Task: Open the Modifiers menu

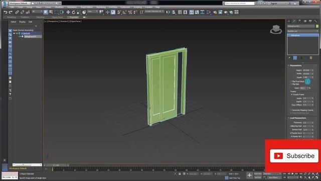Action: pos(59,7)
